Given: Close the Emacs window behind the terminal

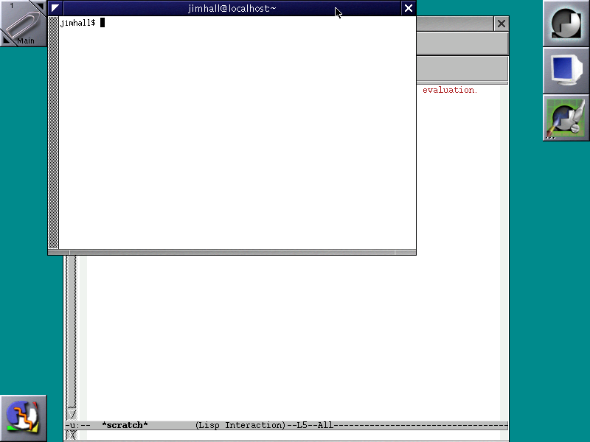Looking at the screenshot, I should 502,24.
